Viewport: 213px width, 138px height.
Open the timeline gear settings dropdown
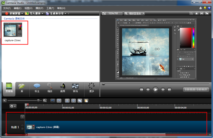(13, 106)
